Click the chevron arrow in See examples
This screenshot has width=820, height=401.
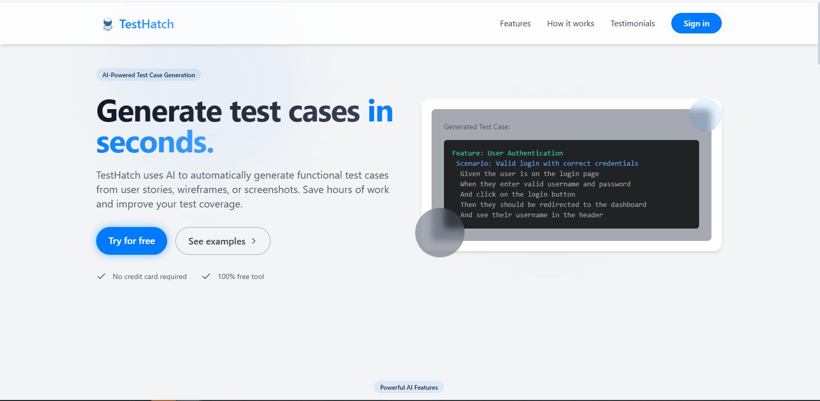[254, 241]
